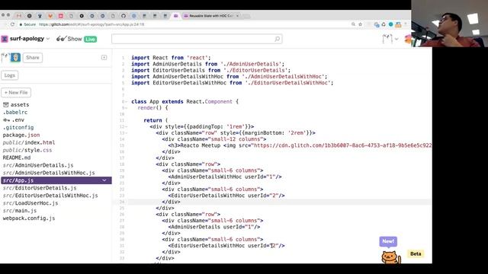Switch to the GitHub octocat browser tab

coord(124,15)
